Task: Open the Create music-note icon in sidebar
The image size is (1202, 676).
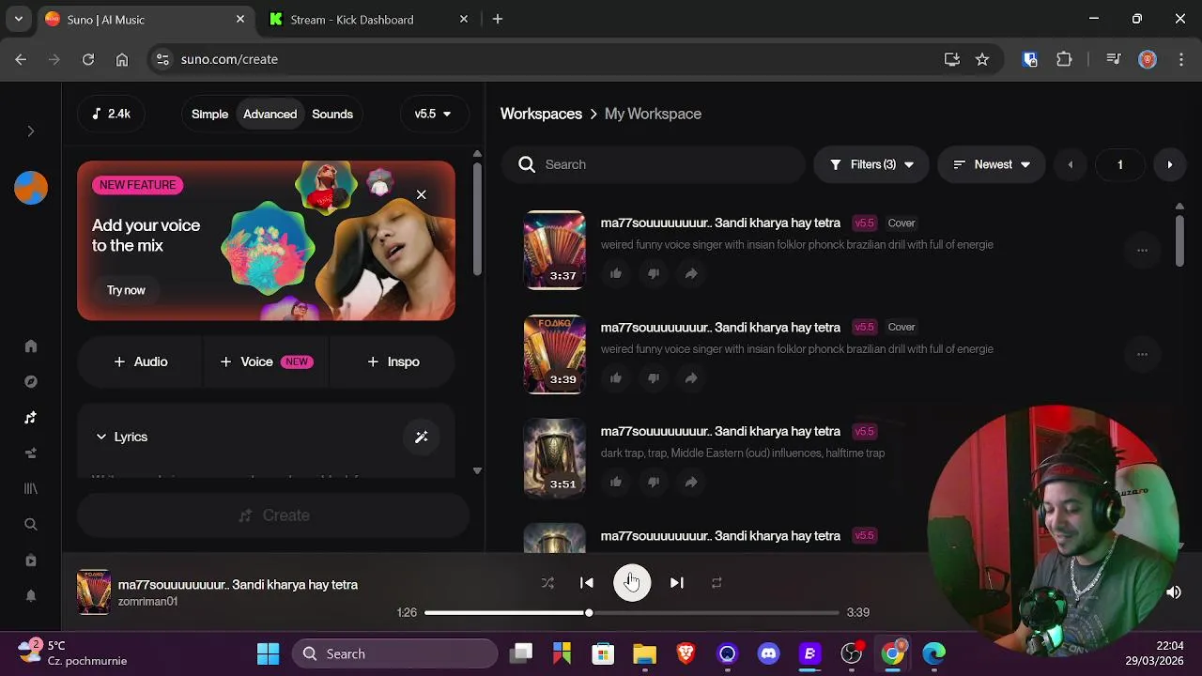Action: click(x=30, y=418)
